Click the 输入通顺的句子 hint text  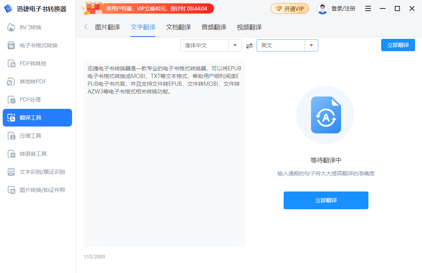(326, 173)
